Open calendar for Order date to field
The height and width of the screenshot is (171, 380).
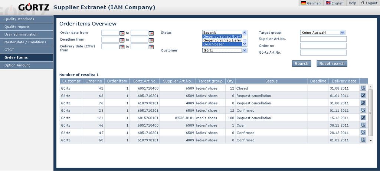151,33
